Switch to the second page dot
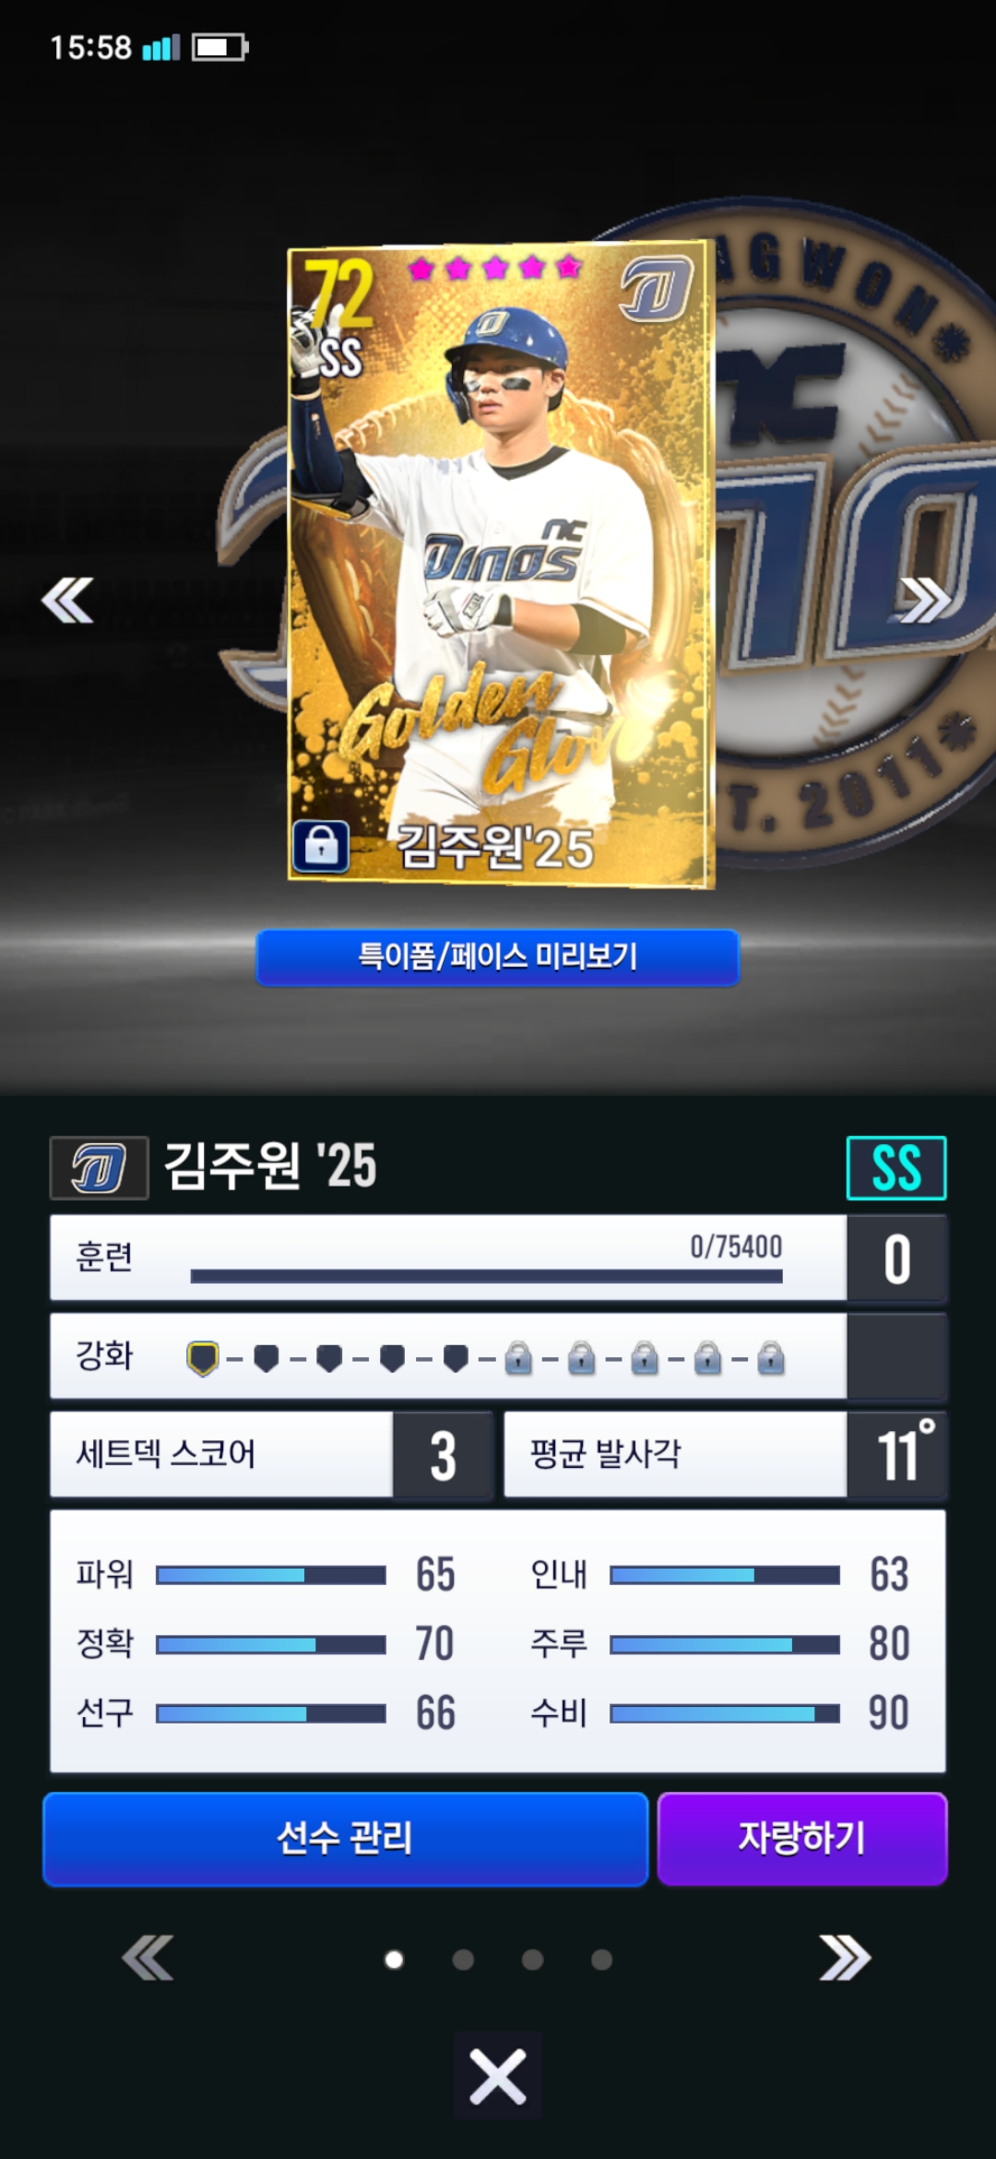 [x=463, y=1959]
